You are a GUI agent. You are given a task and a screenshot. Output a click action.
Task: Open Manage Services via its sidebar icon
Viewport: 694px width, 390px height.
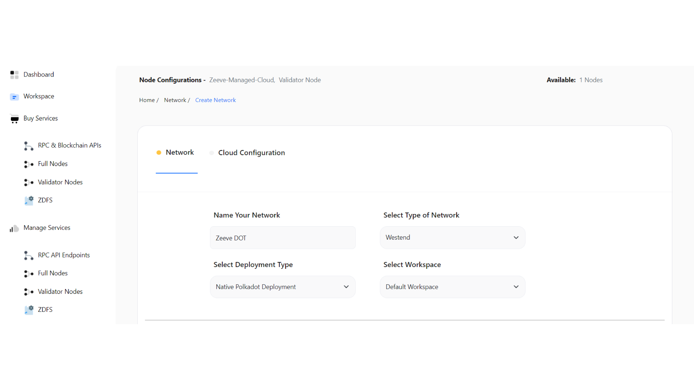coord(14,229)
